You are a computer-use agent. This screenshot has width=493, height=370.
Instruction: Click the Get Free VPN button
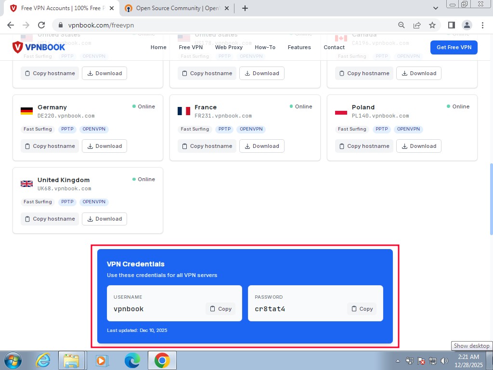[x=454, y=47]
